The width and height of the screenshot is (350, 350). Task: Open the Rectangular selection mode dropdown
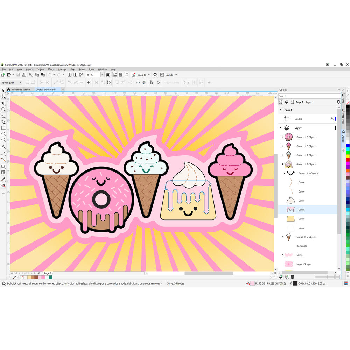tap(20, 83)
